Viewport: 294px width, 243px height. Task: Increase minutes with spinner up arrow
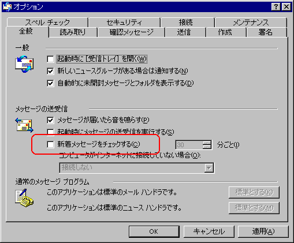(207, 143)
